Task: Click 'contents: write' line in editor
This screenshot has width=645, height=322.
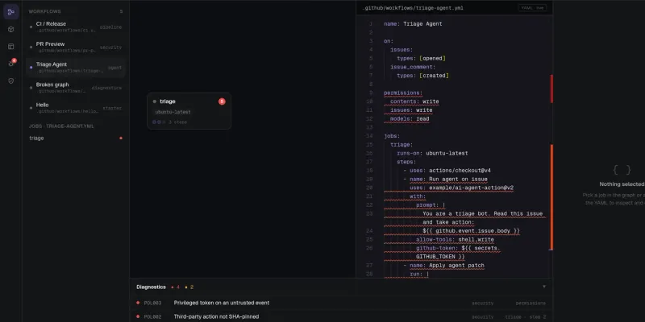Action: point(414,101)
